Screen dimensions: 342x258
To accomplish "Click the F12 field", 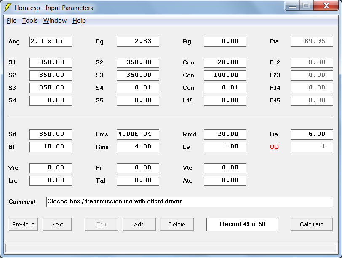I will pos(312,63).
